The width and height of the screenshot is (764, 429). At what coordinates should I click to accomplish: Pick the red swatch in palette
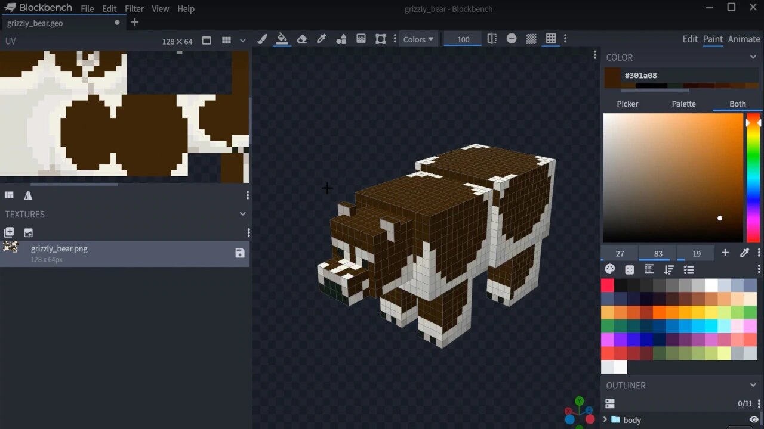608,285
